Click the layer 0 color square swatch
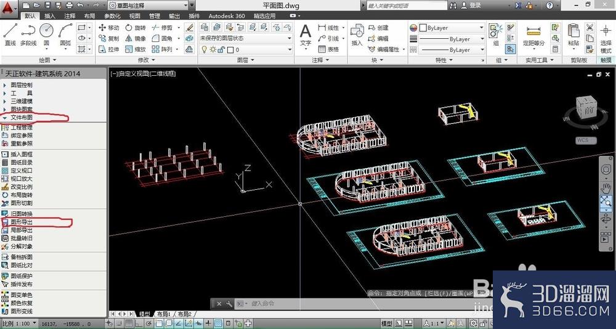Screen dimensions: 616x329 coord(230,49)
